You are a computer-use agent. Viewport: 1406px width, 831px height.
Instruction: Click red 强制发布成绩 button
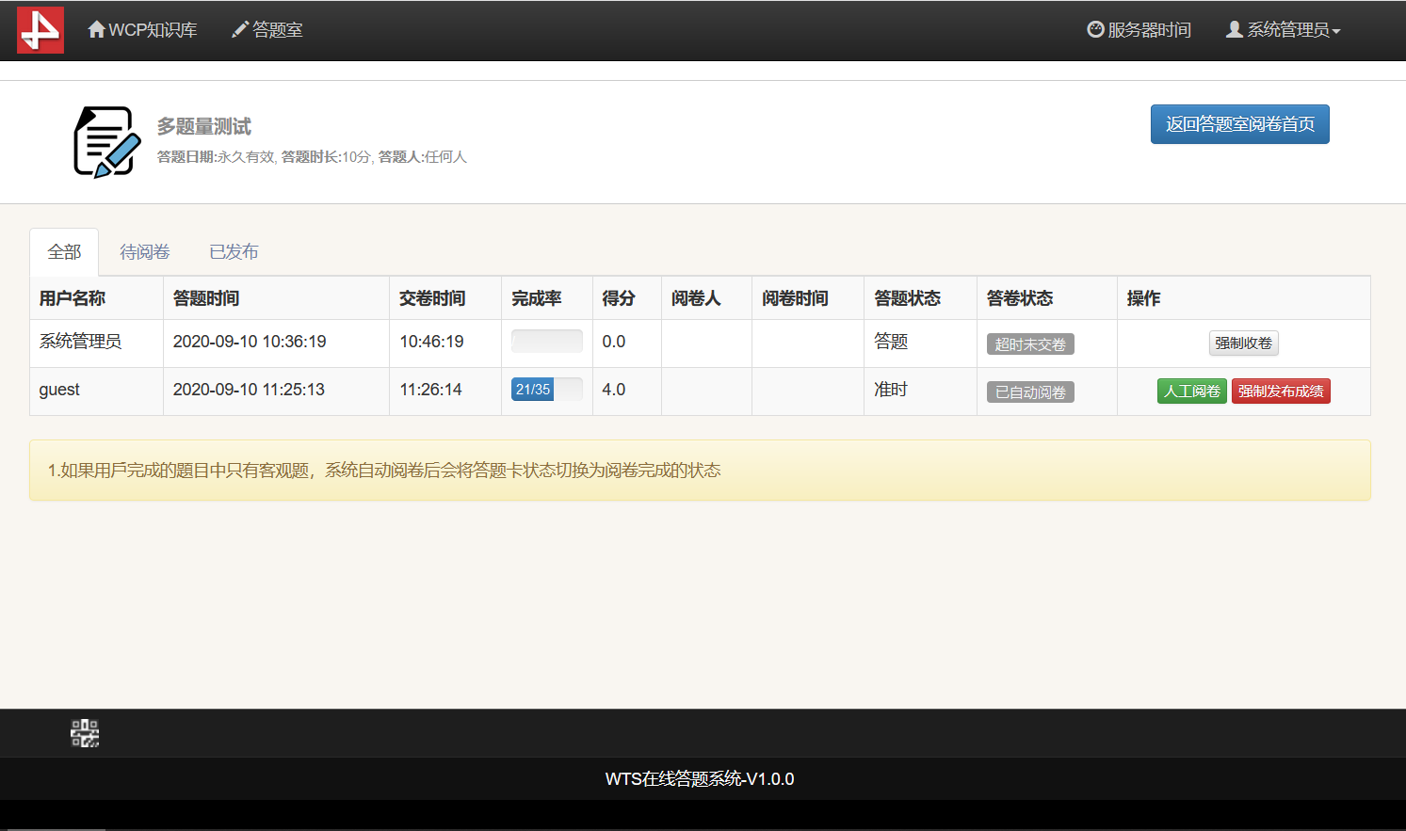pyautogui.click(x=1280, y=392)
